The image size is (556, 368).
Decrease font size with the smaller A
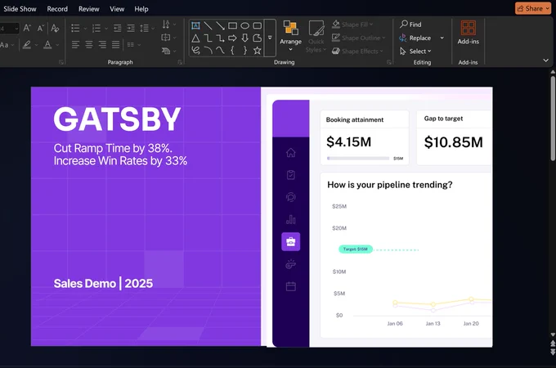(41, 28)
